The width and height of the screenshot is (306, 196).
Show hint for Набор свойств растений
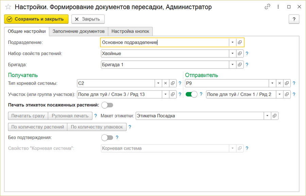click(x=247, y=53)
